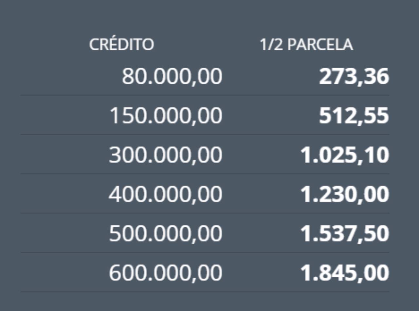Choose the 500.000,00 credit option

pyautogui.click(x=166, y=234)
